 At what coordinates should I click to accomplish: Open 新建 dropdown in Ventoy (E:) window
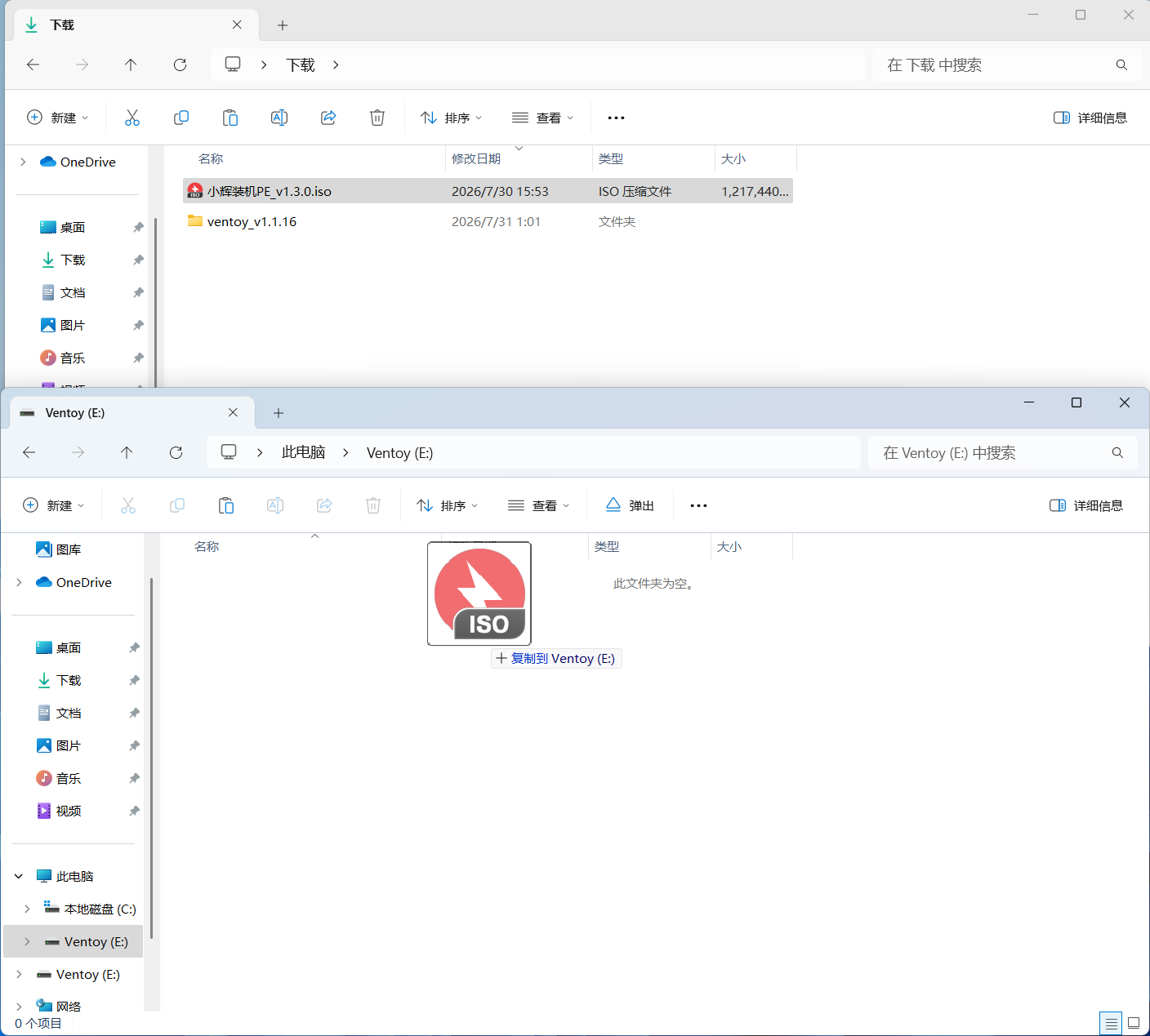(54, 505)
